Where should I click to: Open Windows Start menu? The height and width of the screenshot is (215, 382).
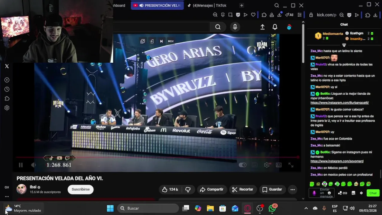pos(110,208)
